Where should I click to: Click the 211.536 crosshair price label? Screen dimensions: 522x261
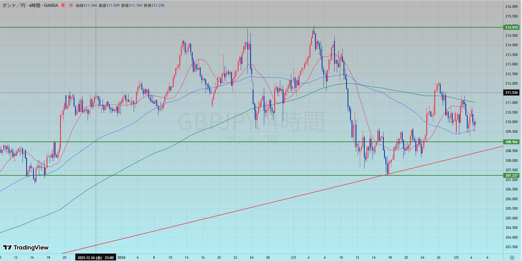(x=511, y=93)
